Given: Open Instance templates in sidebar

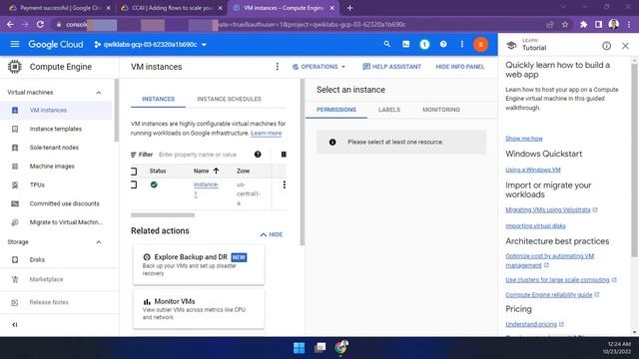Looking at the screenshot, I should (x=56, y=129).
